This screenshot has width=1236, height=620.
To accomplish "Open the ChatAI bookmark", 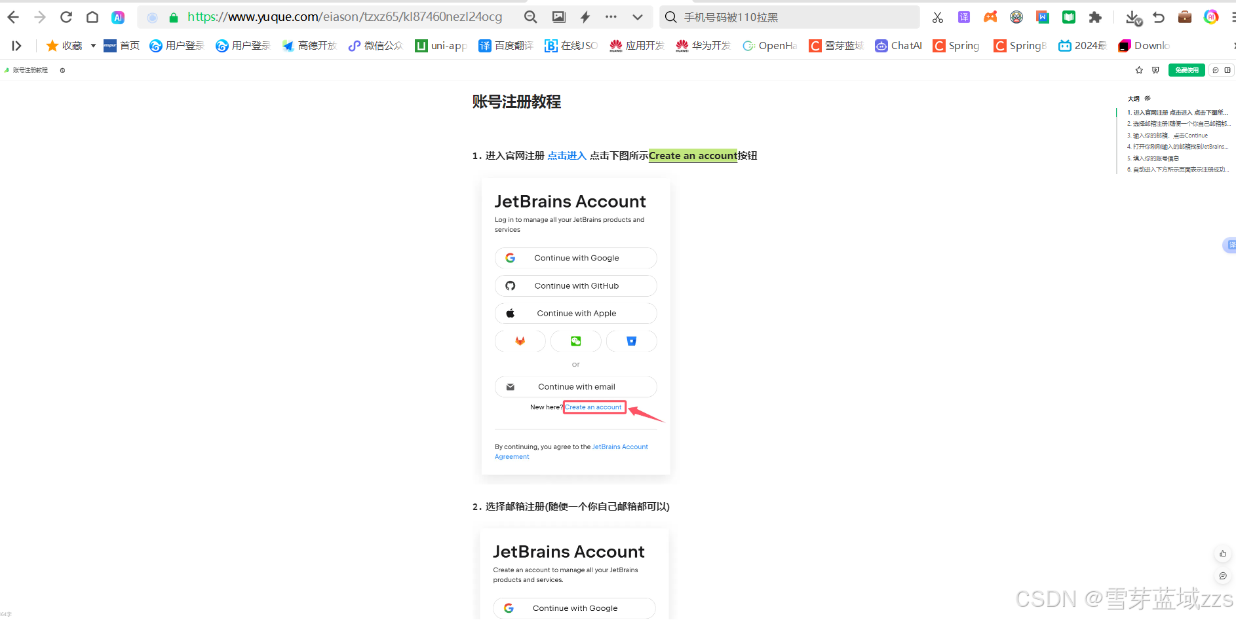I will (898, 45).
